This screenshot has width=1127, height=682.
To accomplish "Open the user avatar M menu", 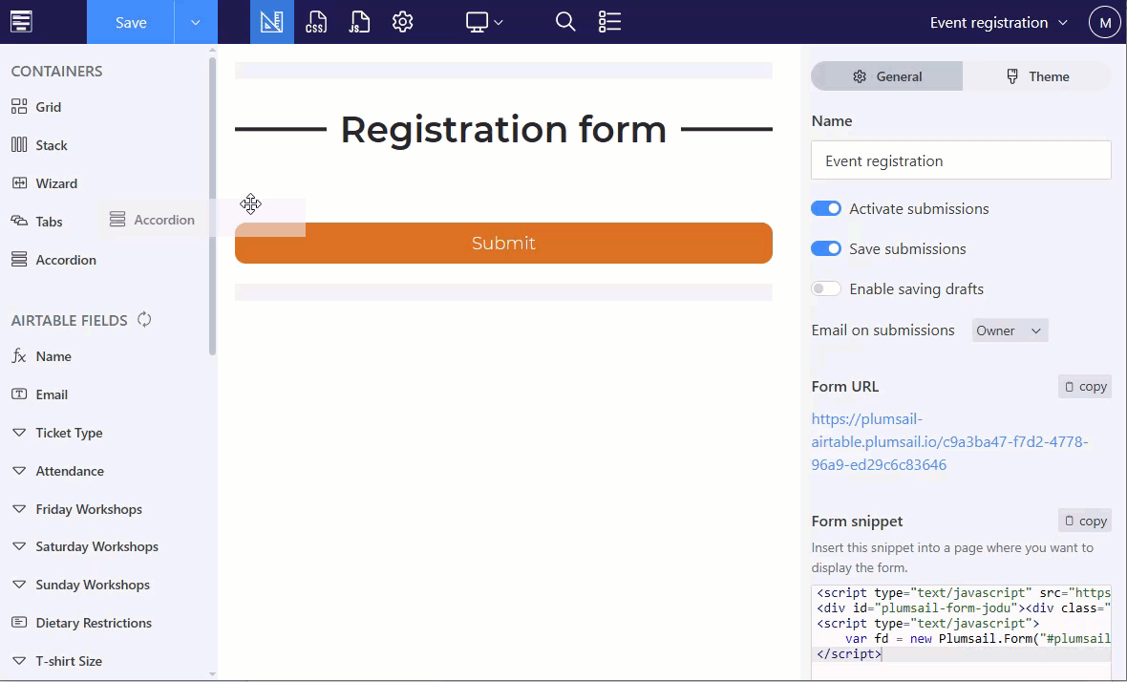I will (1105, 23).
